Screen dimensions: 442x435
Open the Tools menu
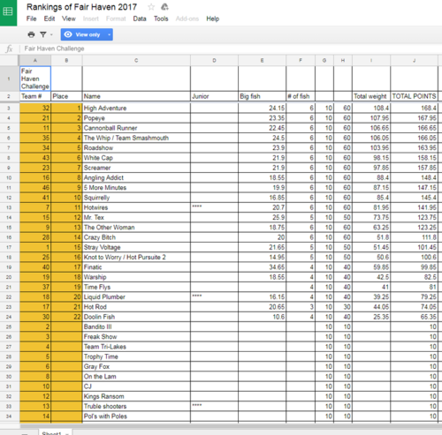pyautogui.click(x=161, y=19)
